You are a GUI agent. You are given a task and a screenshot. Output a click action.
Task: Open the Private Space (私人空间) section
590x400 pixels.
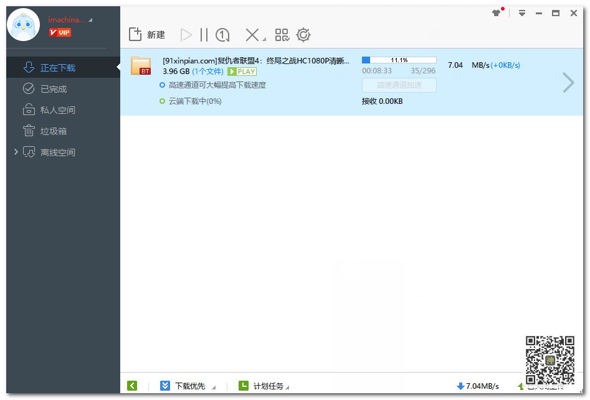coord(63,109)
